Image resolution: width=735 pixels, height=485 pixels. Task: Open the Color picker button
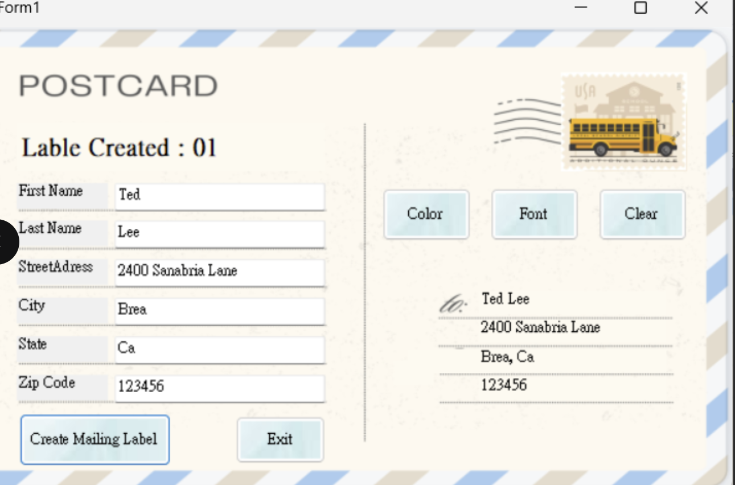tap(426, 214)
